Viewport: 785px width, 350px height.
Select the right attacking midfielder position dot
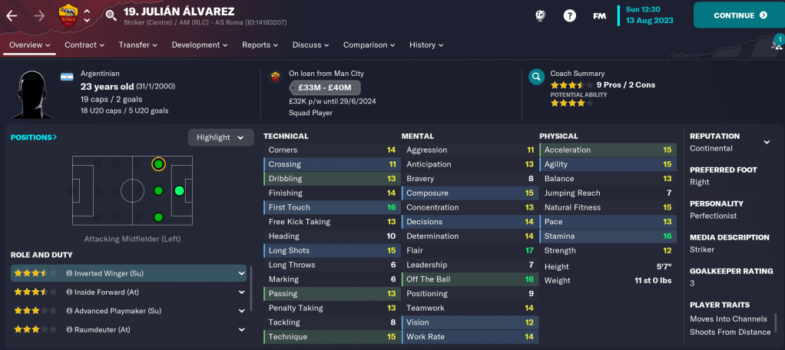(158, 217)
